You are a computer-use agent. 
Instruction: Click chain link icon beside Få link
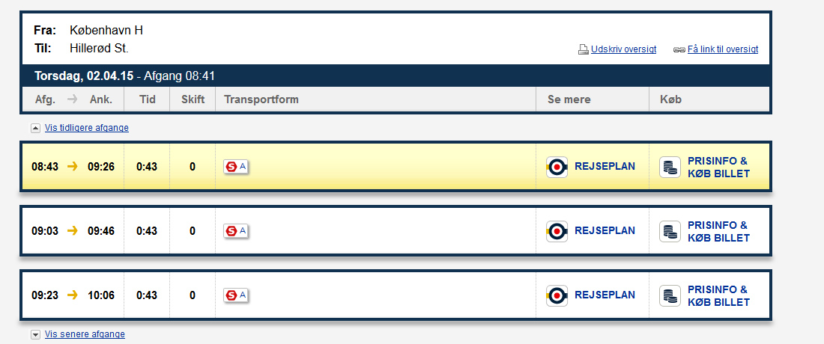coord(679,50)
